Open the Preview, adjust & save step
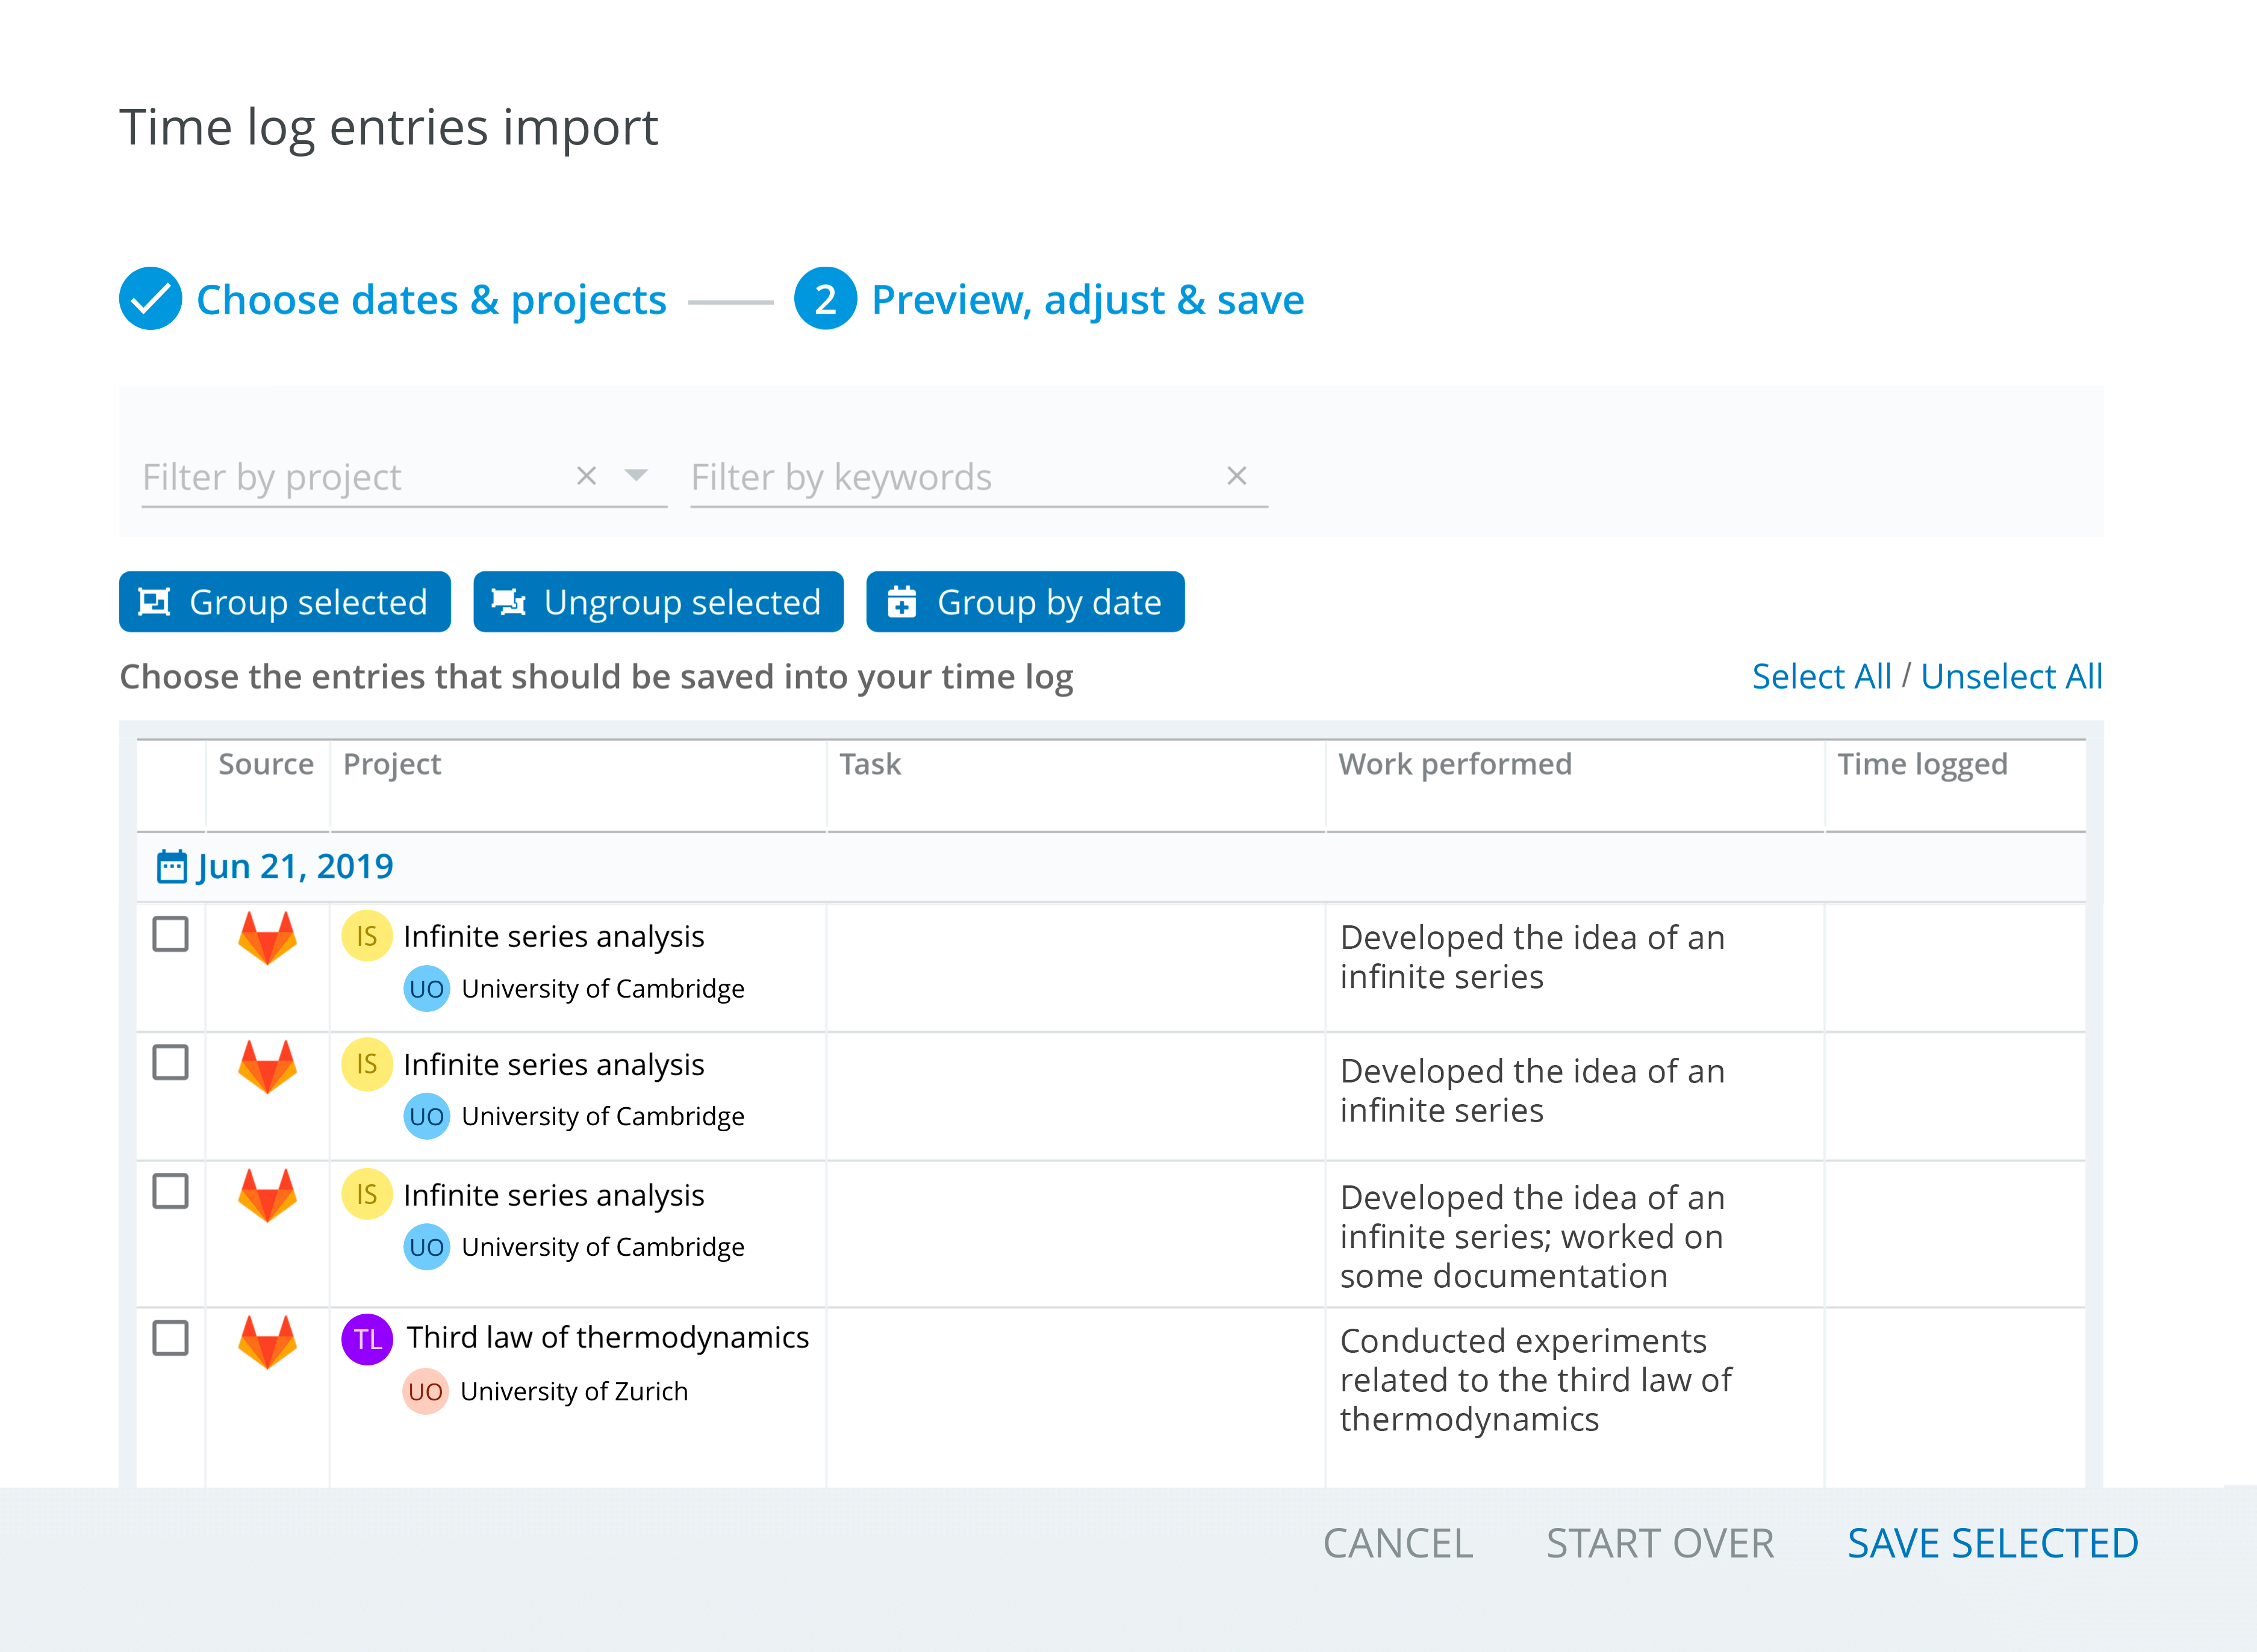 pos(1086,299)
